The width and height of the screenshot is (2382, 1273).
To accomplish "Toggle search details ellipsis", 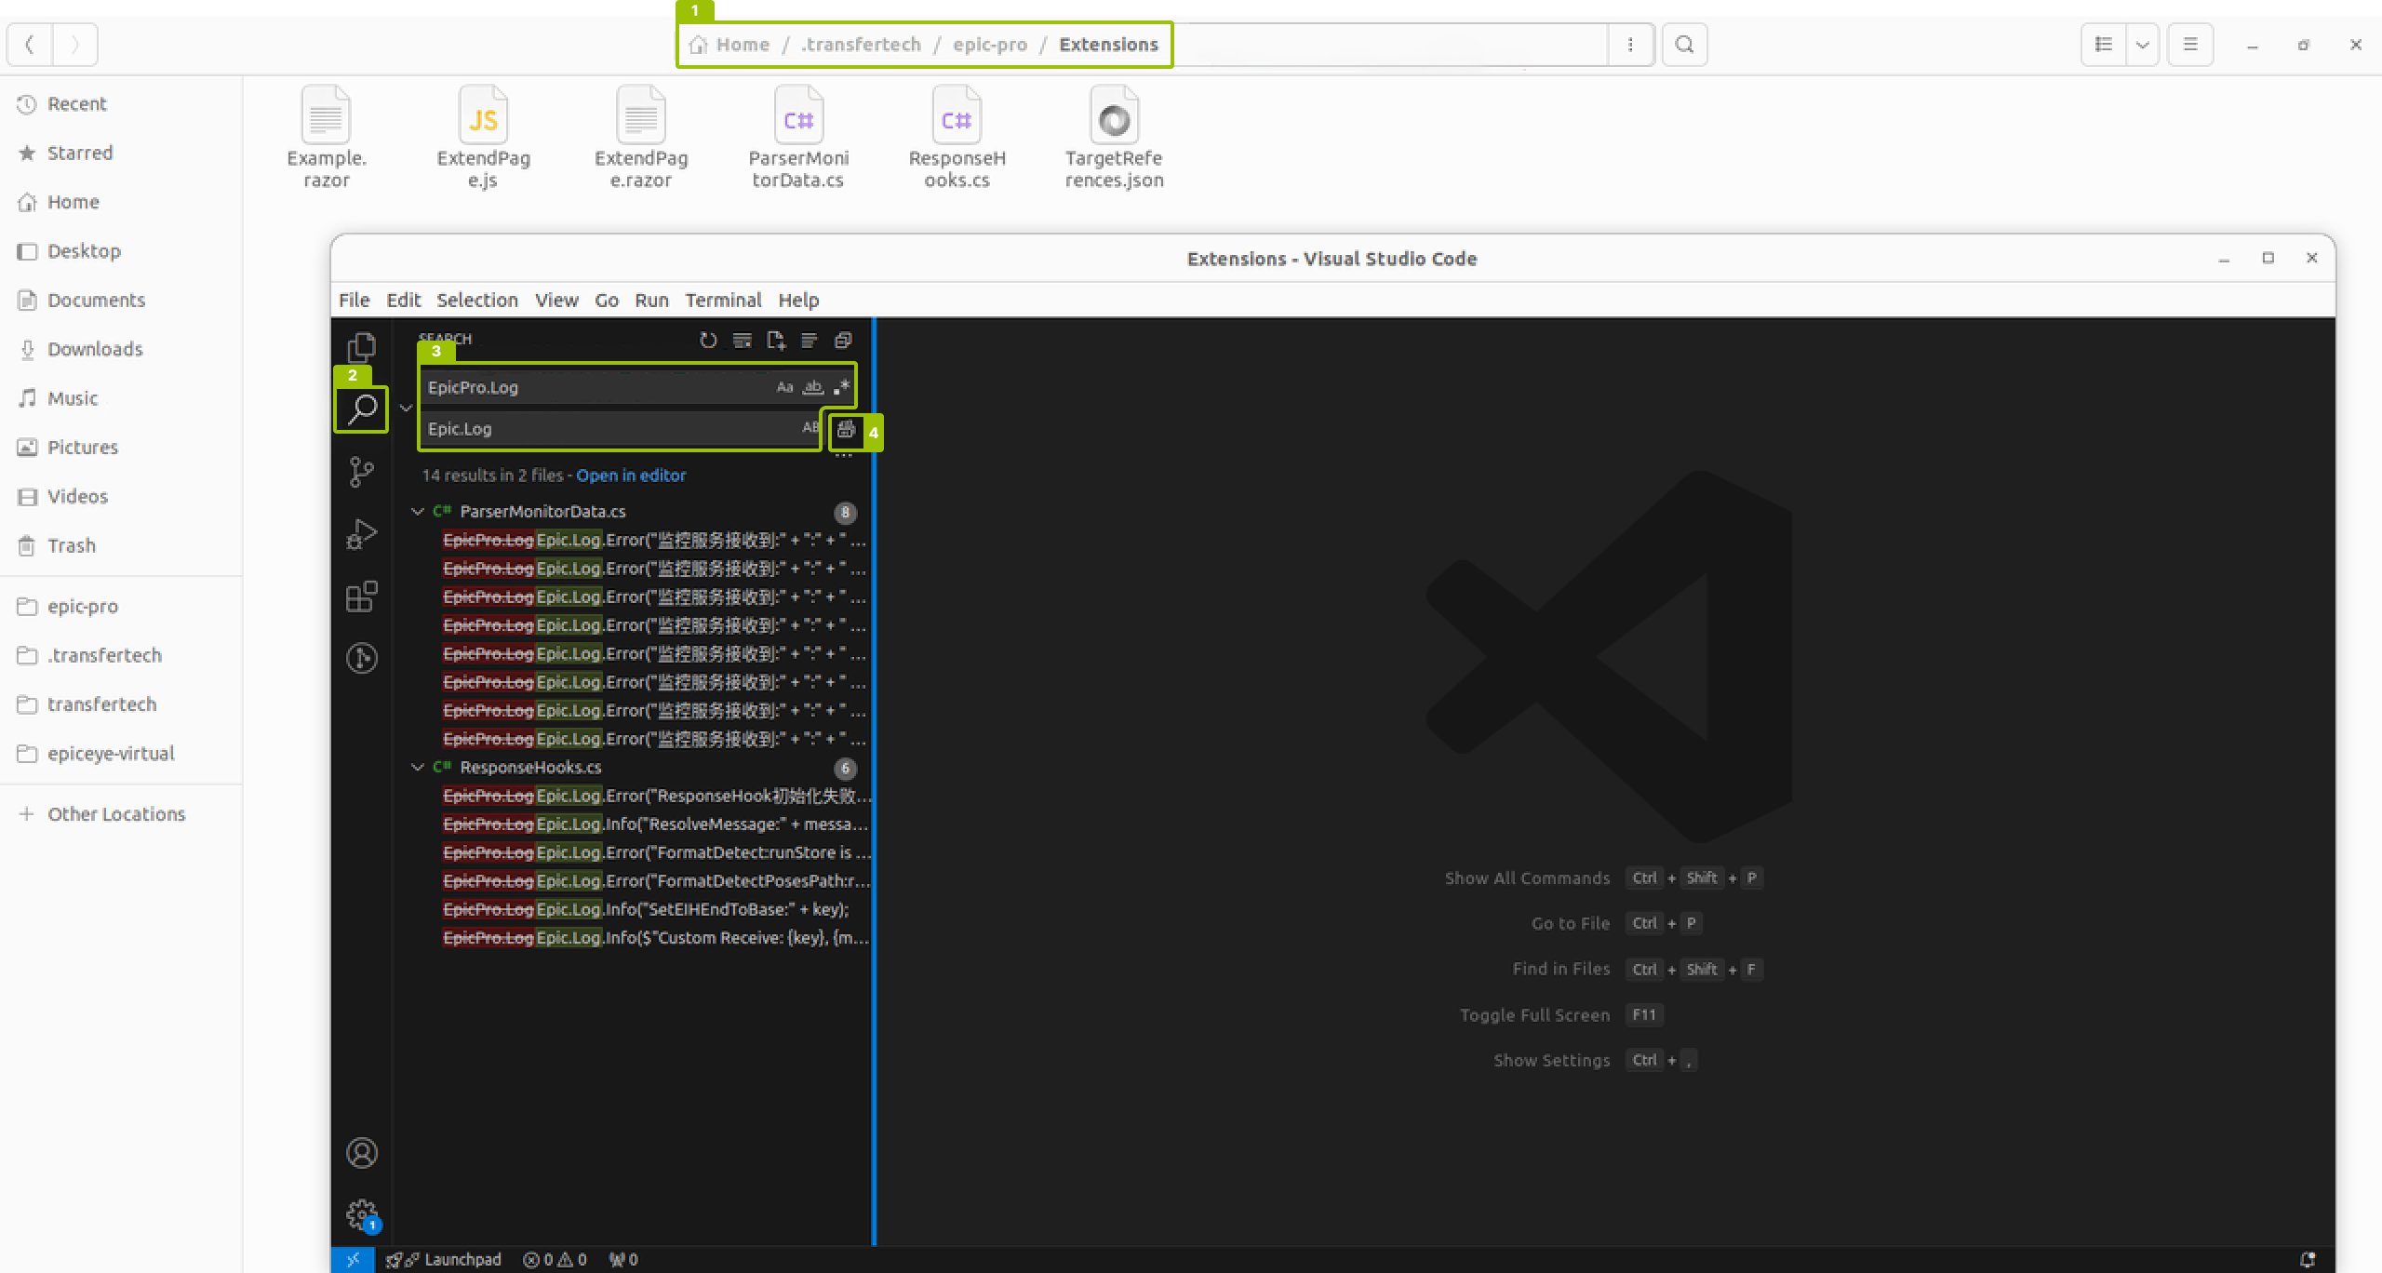I will point(844,456).
